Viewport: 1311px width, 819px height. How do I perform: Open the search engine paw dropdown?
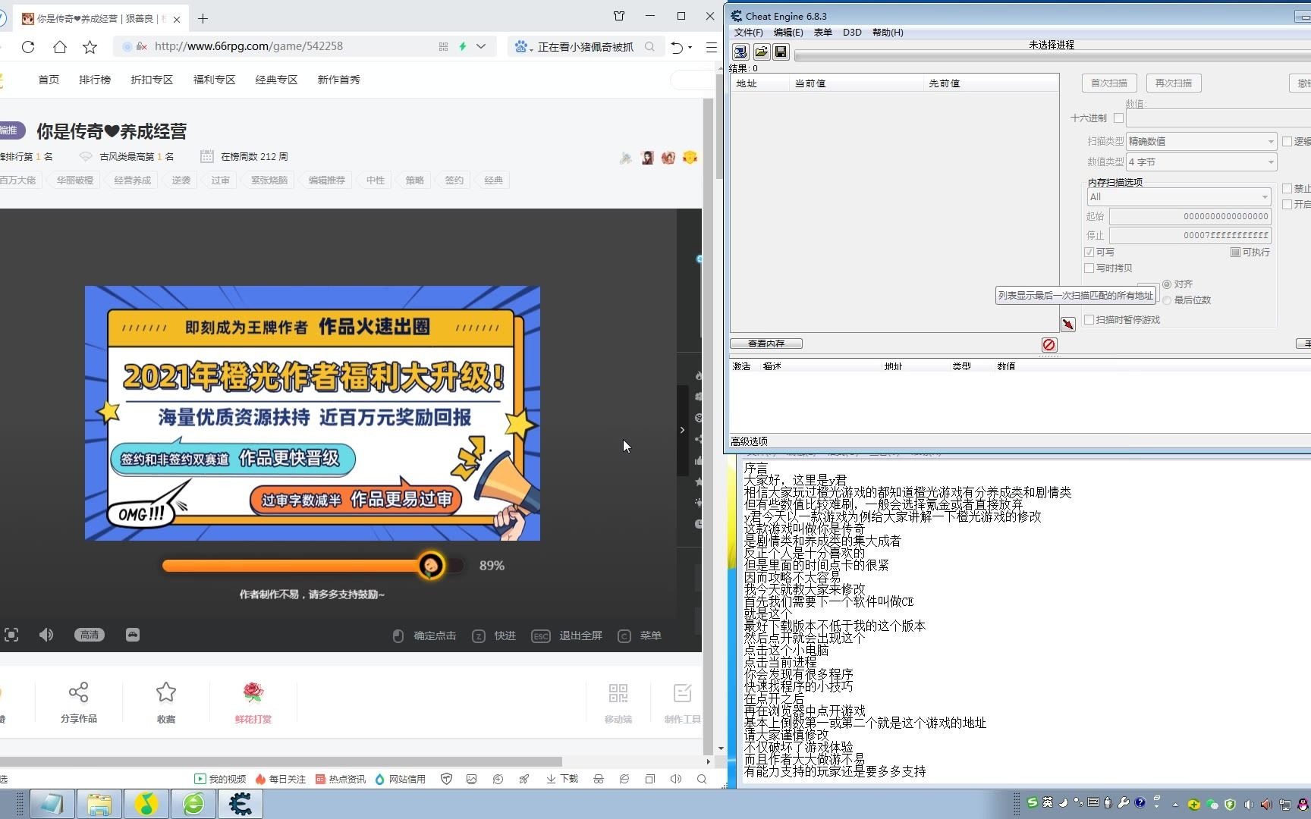[x=523, y=47]
